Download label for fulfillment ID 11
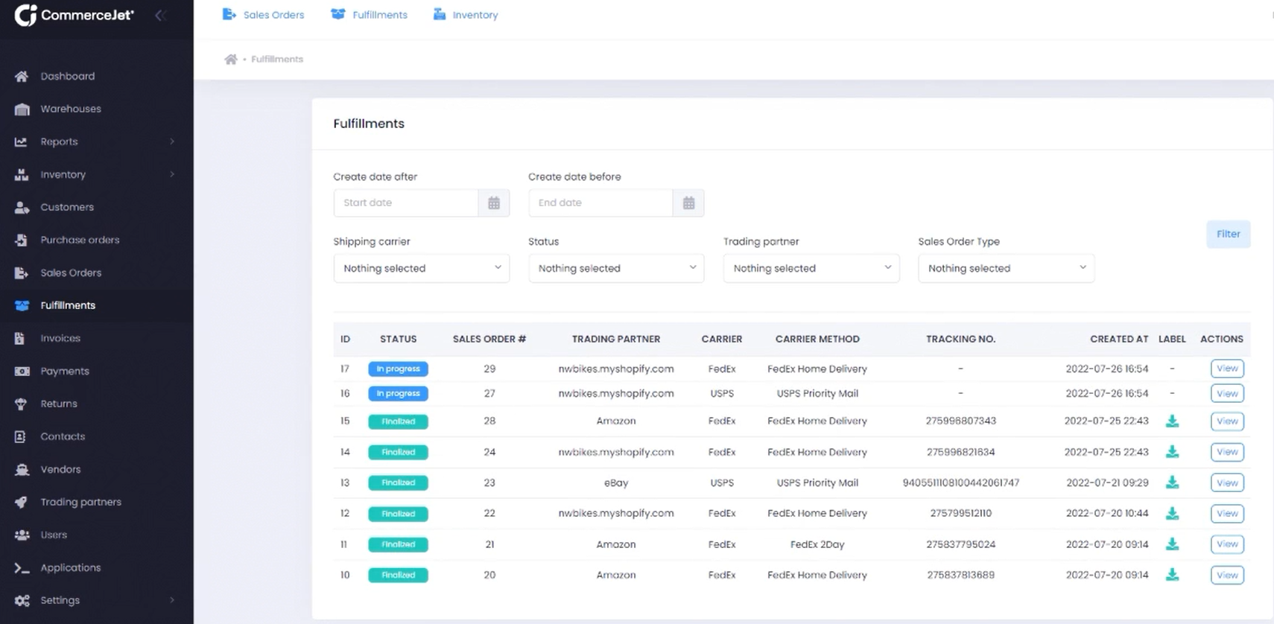The image size is (1274, 624). (1172, 544)
